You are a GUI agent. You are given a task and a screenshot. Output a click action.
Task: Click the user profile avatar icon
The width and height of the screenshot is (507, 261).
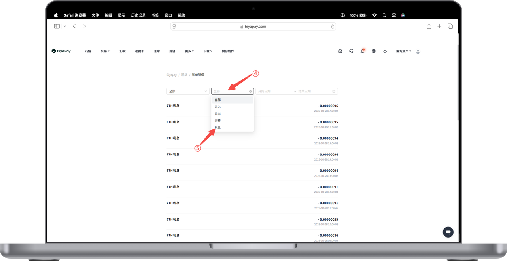click(x=418, y=52)
